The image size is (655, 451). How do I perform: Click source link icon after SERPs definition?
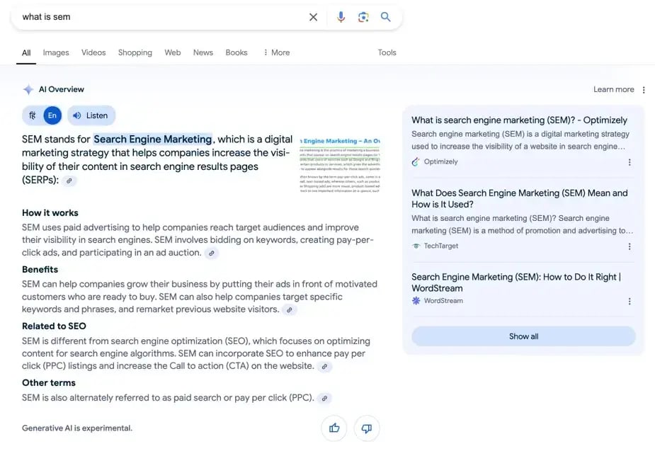[69, 181]
